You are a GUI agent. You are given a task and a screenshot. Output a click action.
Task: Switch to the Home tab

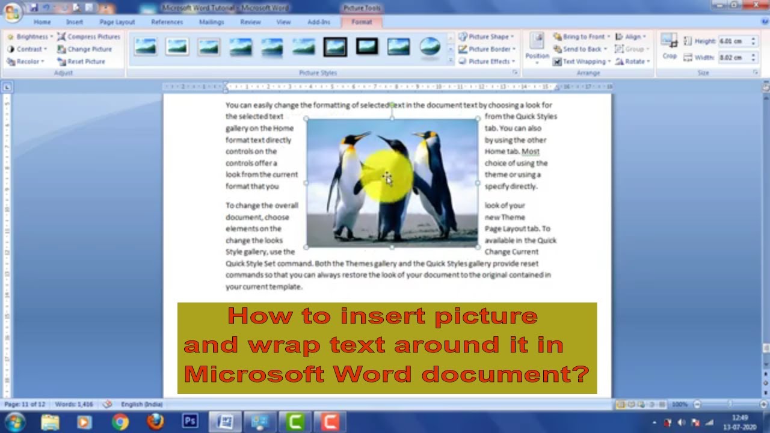[x=42, y=22]
